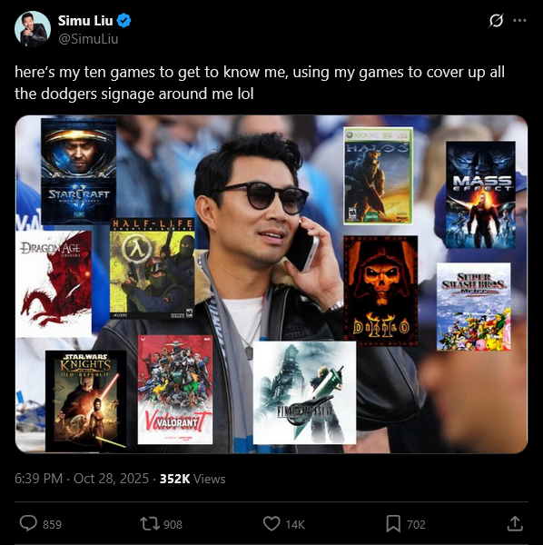This screenshot has height=545, width=543.
Task: Click the reply speech bubble icon
Action: click(28, 523)
